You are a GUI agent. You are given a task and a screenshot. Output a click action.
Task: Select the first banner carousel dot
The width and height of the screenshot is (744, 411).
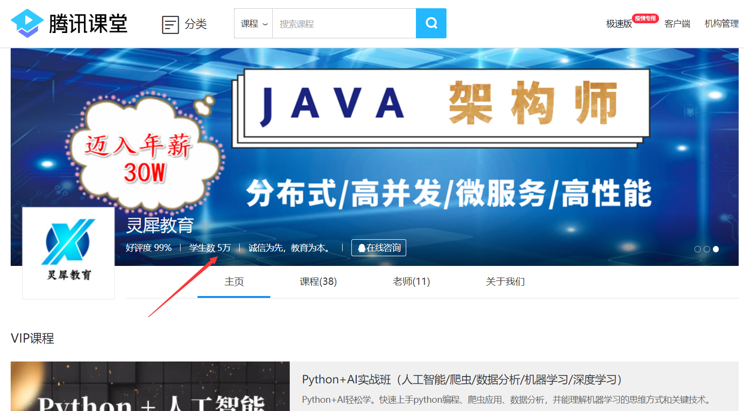697,249
